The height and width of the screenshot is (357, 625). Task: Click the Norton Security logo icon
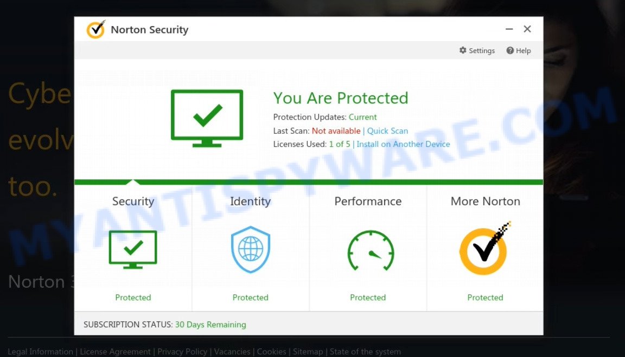pyautogui.click(x=95, y=30)
